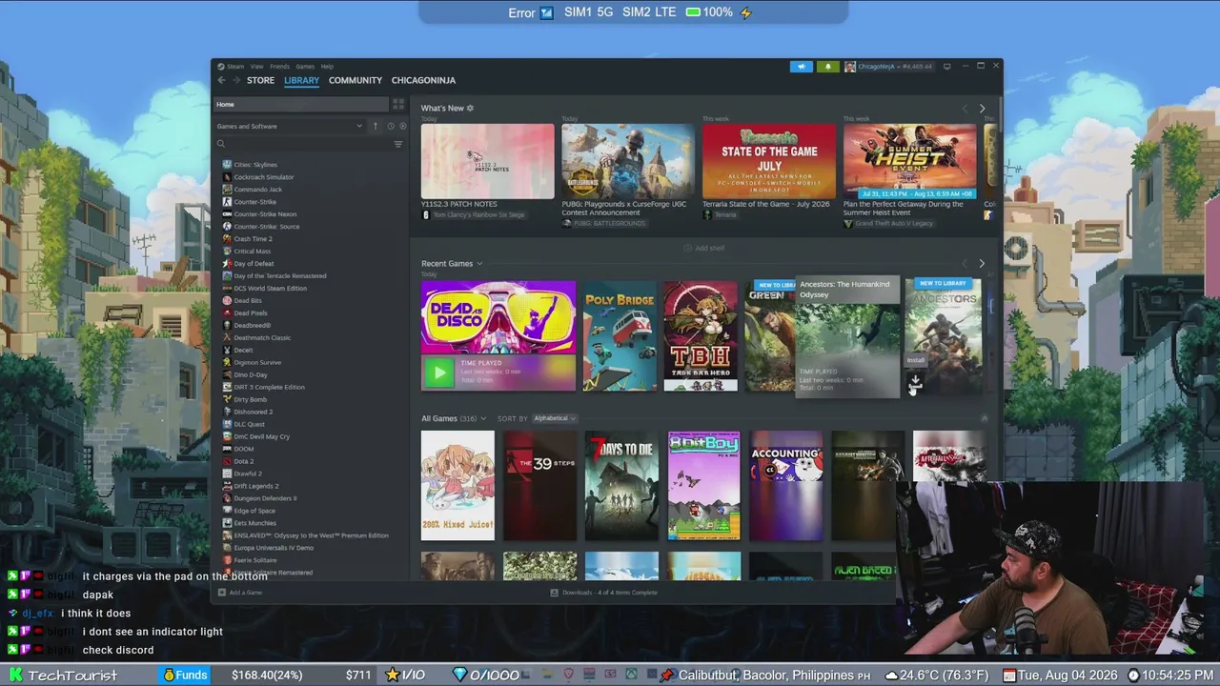Collapse the All Games section arrow
The width and height of the screenshot is (1220, 686).
coord(985,418)
